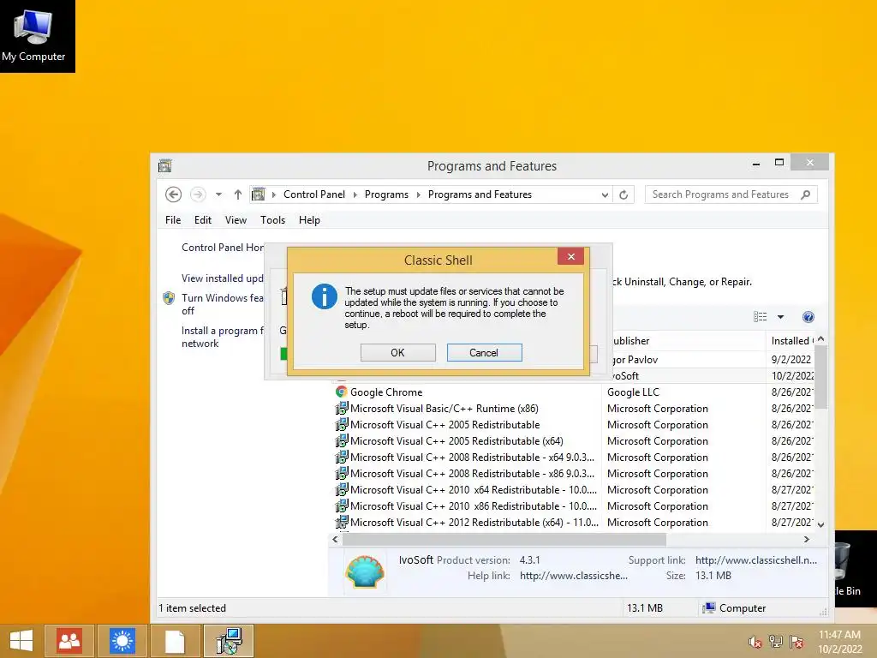Open View installed updates link
This screenshot has width=877, height=658.
point(222,278)
